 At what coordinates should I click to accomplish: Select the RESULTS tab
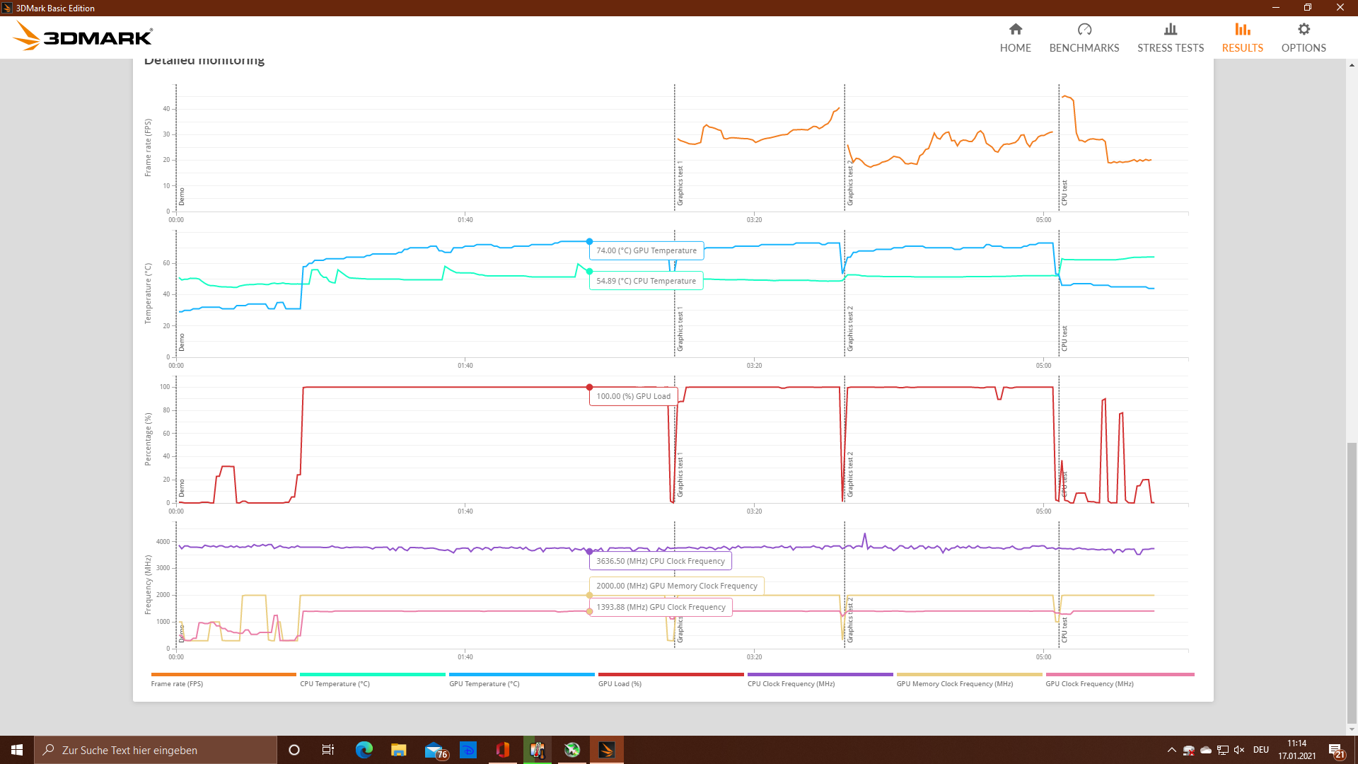point(1243,37)
